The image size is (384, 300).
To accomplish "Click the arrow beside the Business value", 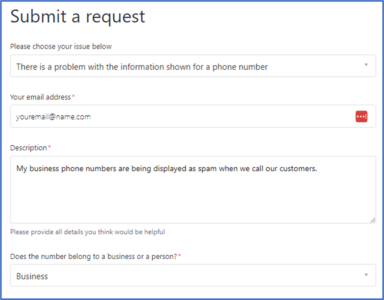I will 366,275.
